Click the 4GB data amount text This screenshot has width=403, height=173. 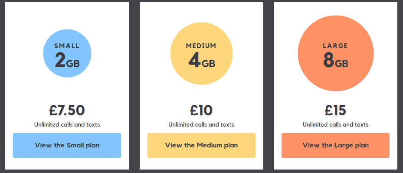[x=201, y=61]
